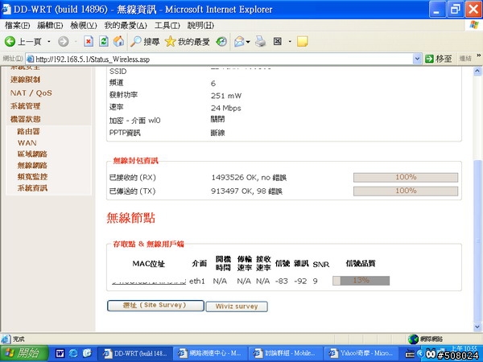Open the Edit button dropdown arrow
This screenshot has width=483, height=362.
point(290,41)
